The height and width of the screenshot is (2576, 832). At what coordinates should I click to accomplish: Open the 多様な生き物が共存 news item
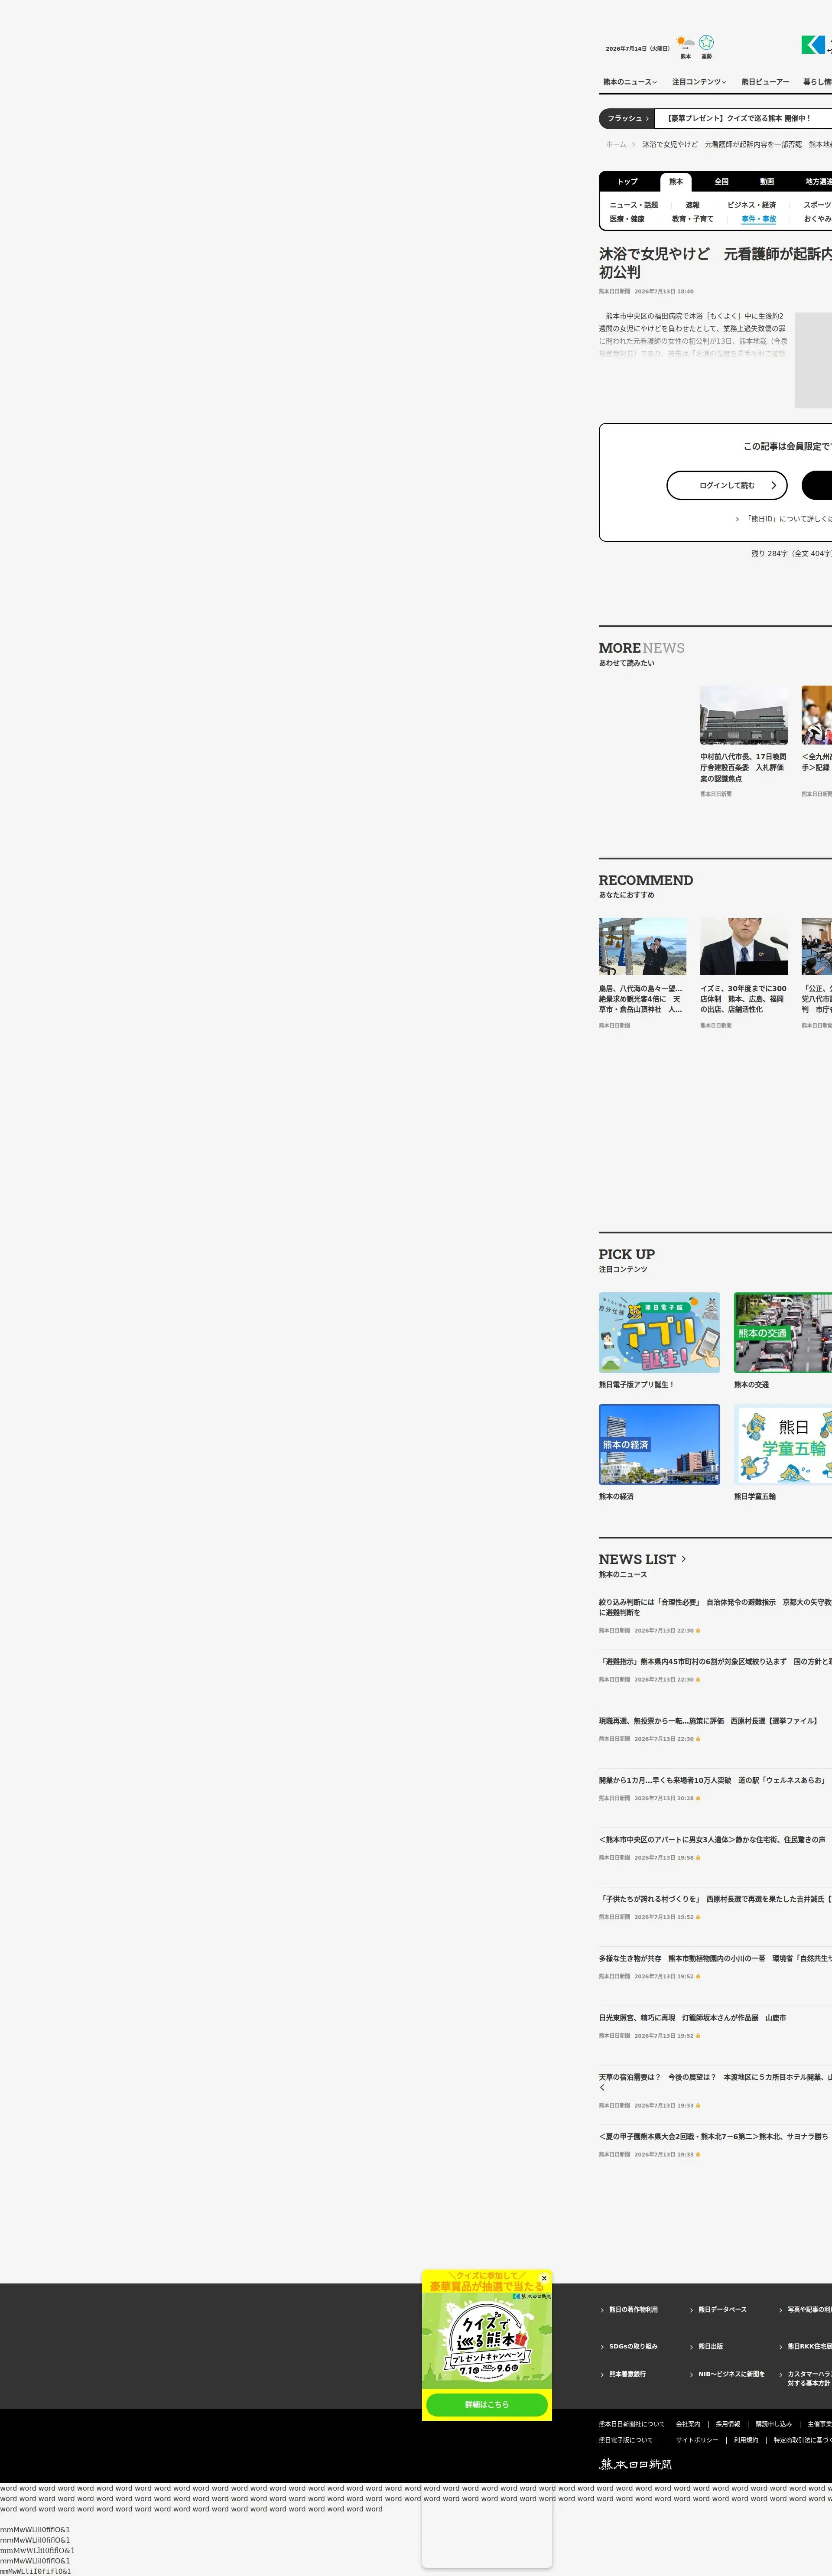[x=715, y=1958]
